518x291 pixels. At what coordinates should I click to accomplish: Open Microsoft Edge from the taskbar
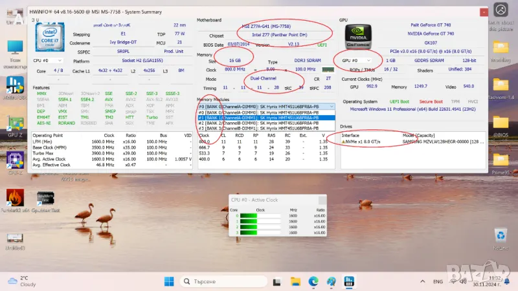[x=313, y=281]
